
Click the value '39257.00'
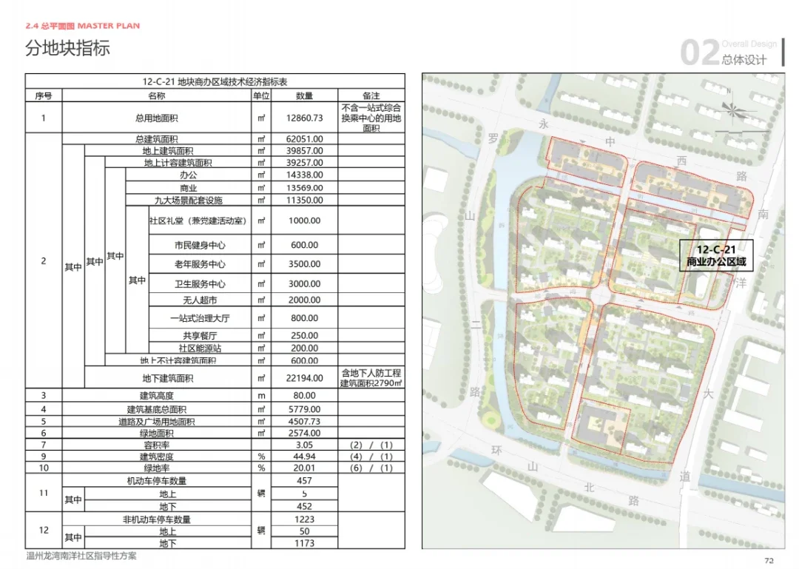coord(304,163)
